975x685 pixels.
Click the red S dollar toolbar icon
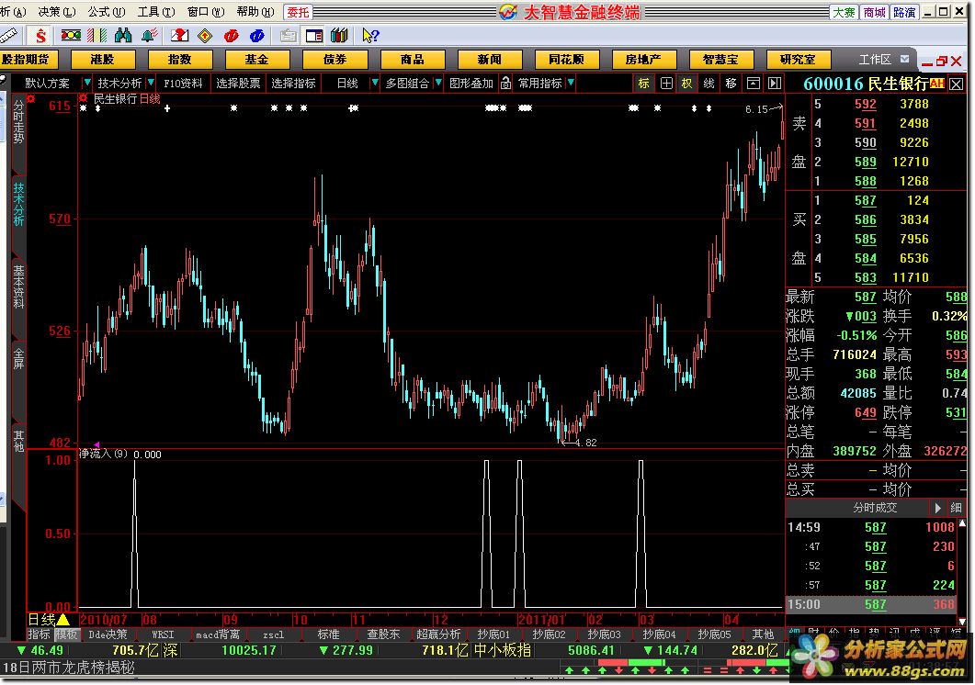[40, 36]
